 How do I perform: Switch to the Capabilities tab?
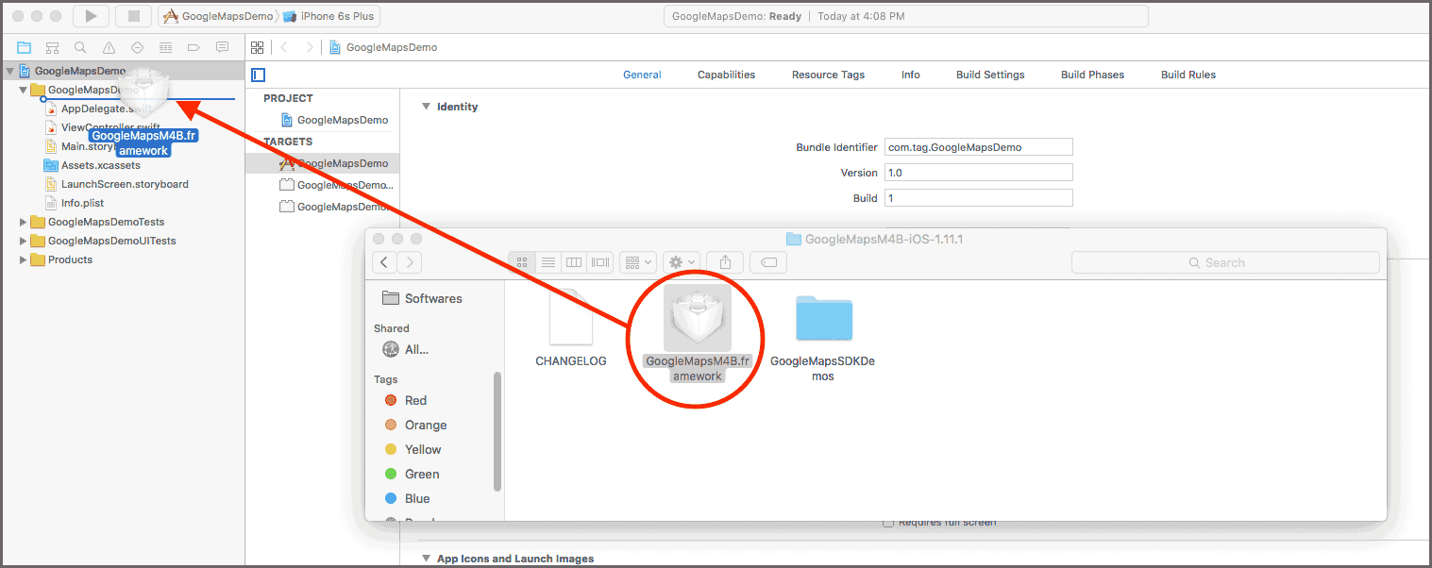(726, 75)
